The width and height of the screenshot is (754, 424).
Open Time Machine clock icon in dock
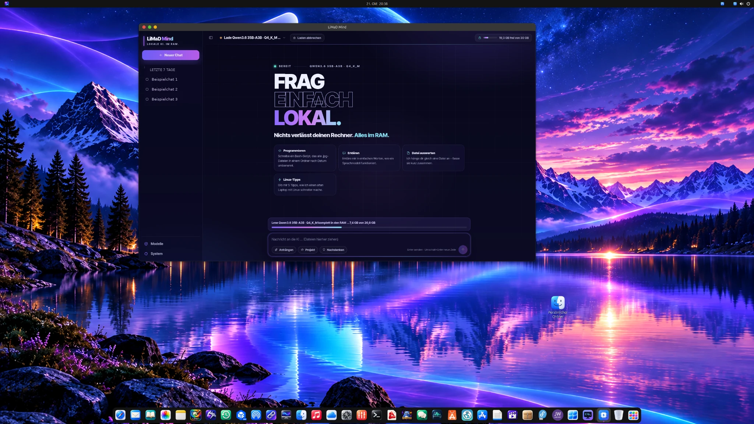pos(226,415)
